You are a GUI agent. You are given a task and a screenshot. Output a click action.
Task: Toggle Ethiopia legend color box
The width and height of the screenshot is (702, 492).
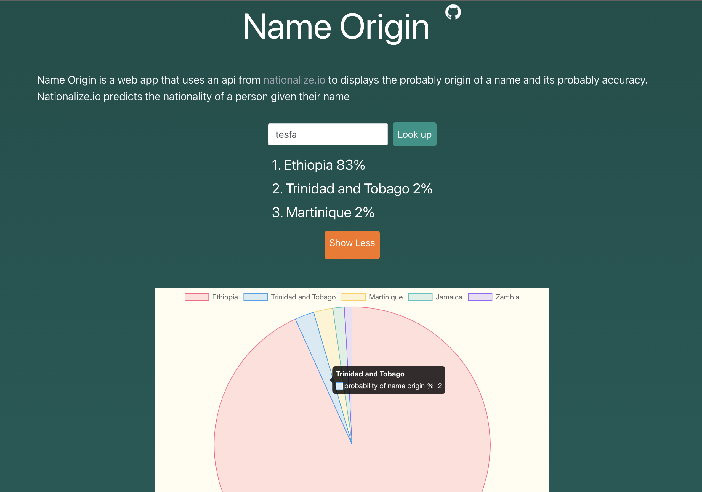[x=197, y=297]
